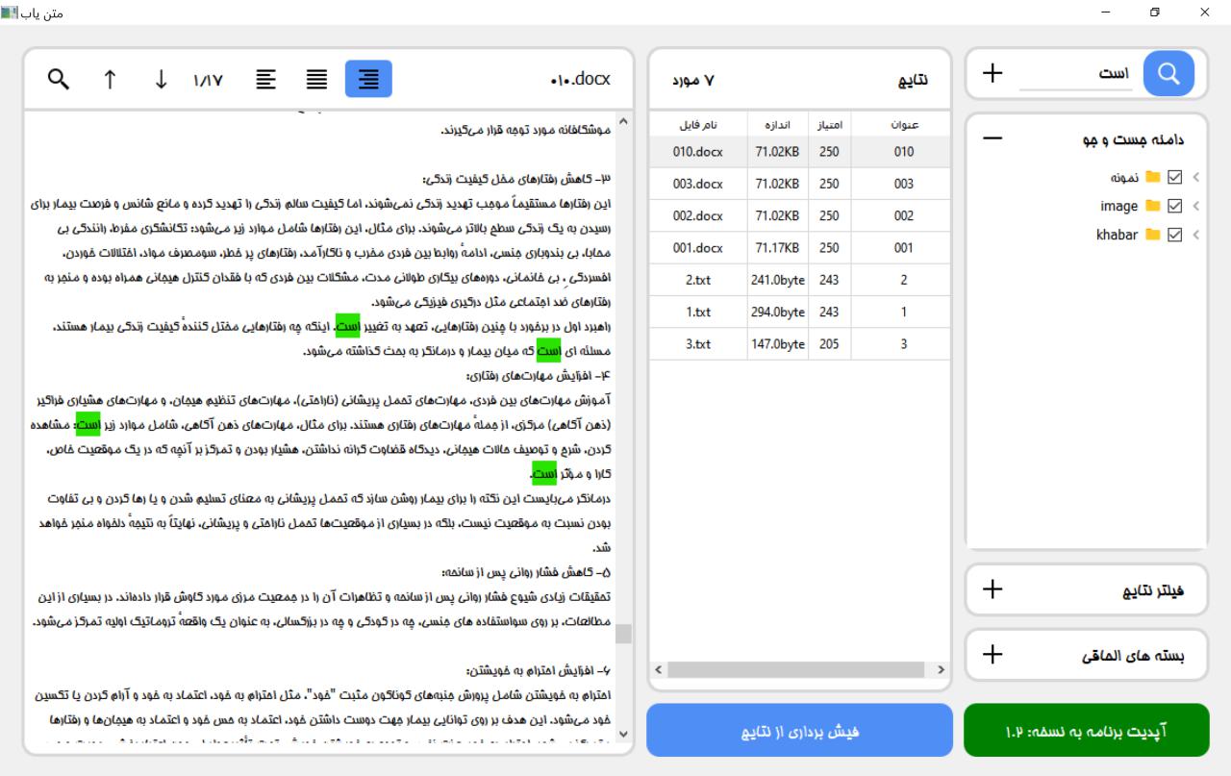The height and width of the screenshot is (776, 1231).
Task: Select left-align text icon
Action: click(266, 79)
